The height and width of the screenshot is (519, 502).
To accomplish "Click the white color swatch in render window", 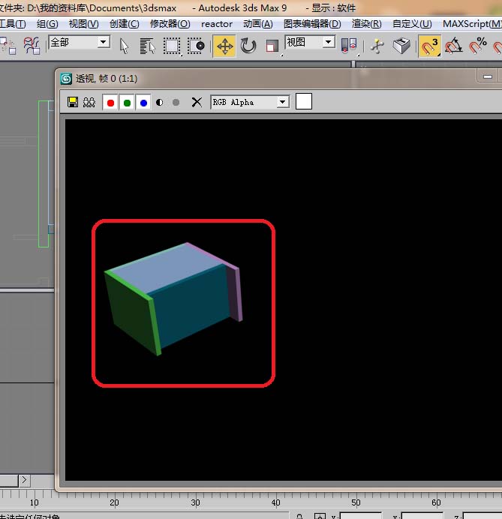I will (x=303, y=102).
